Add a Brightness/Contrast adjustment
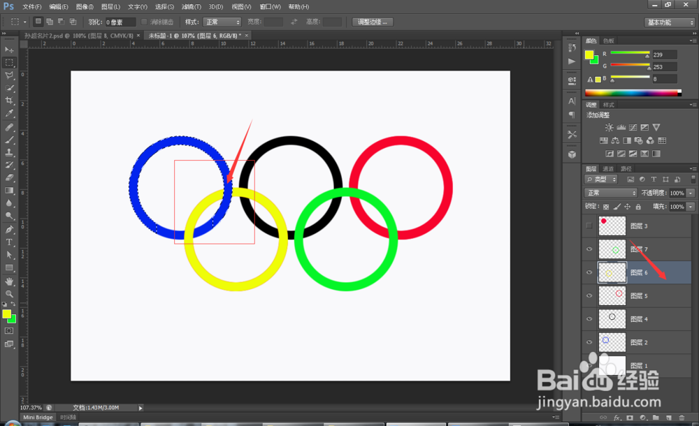 (609, 127)
